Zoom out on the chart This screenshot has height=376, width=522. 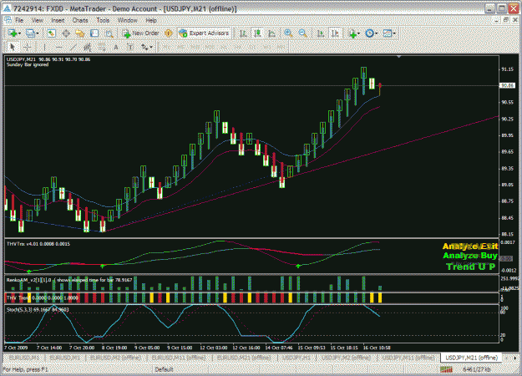click(x=302, y=33)
